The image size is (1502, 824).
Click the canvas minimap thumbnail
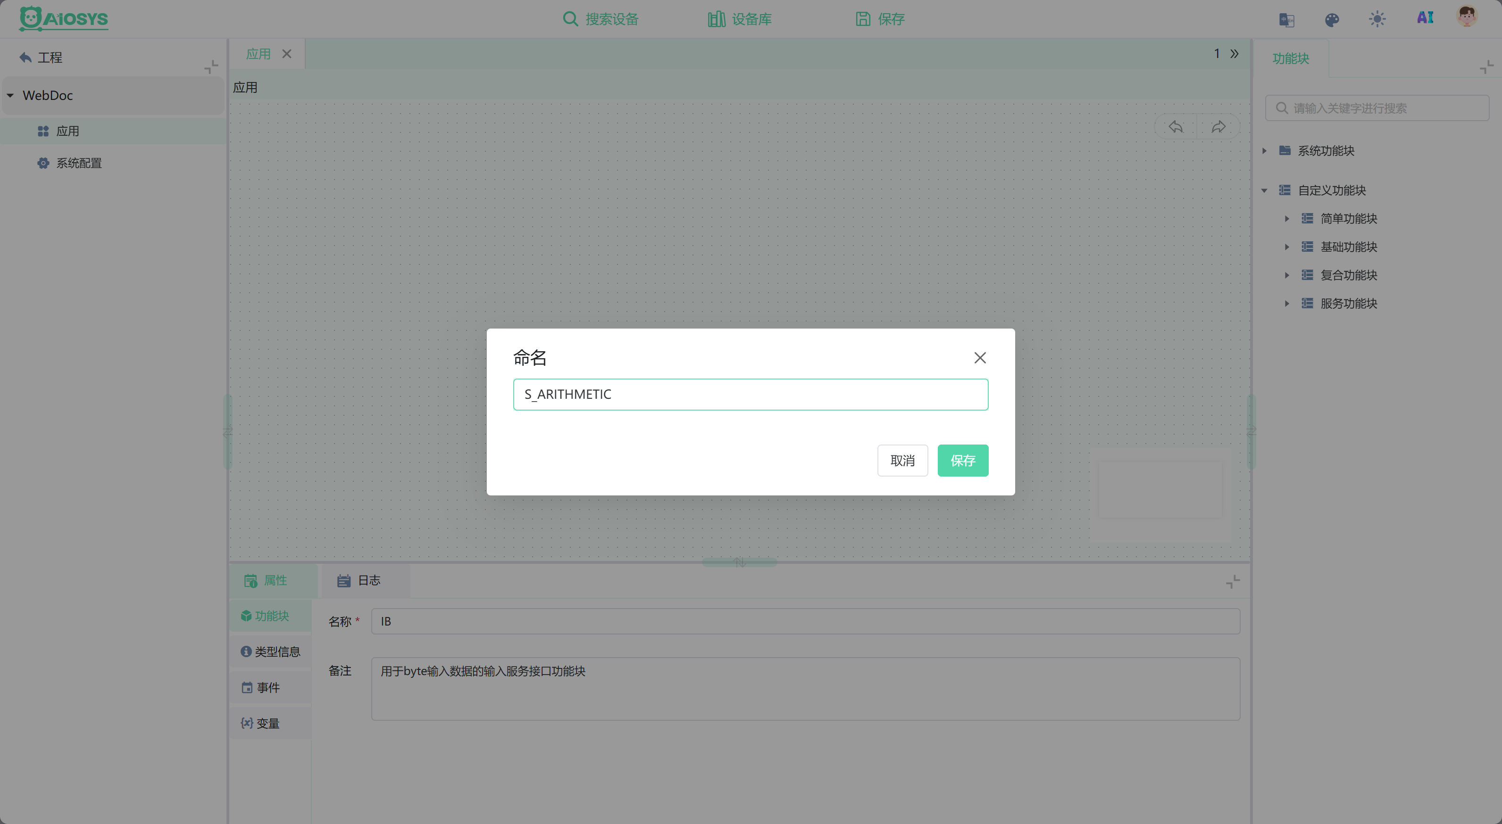[x=1160, y=489]
